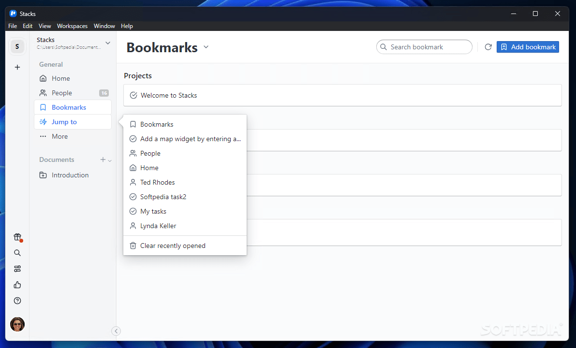Go to Home in General sidebar
The height and width of the screenshot is (348, 576).
coord(73,79)
